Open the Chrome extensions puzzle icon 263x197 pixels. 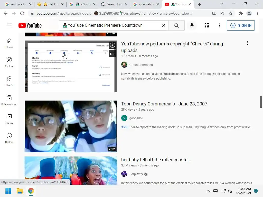[x=241, y=13]
